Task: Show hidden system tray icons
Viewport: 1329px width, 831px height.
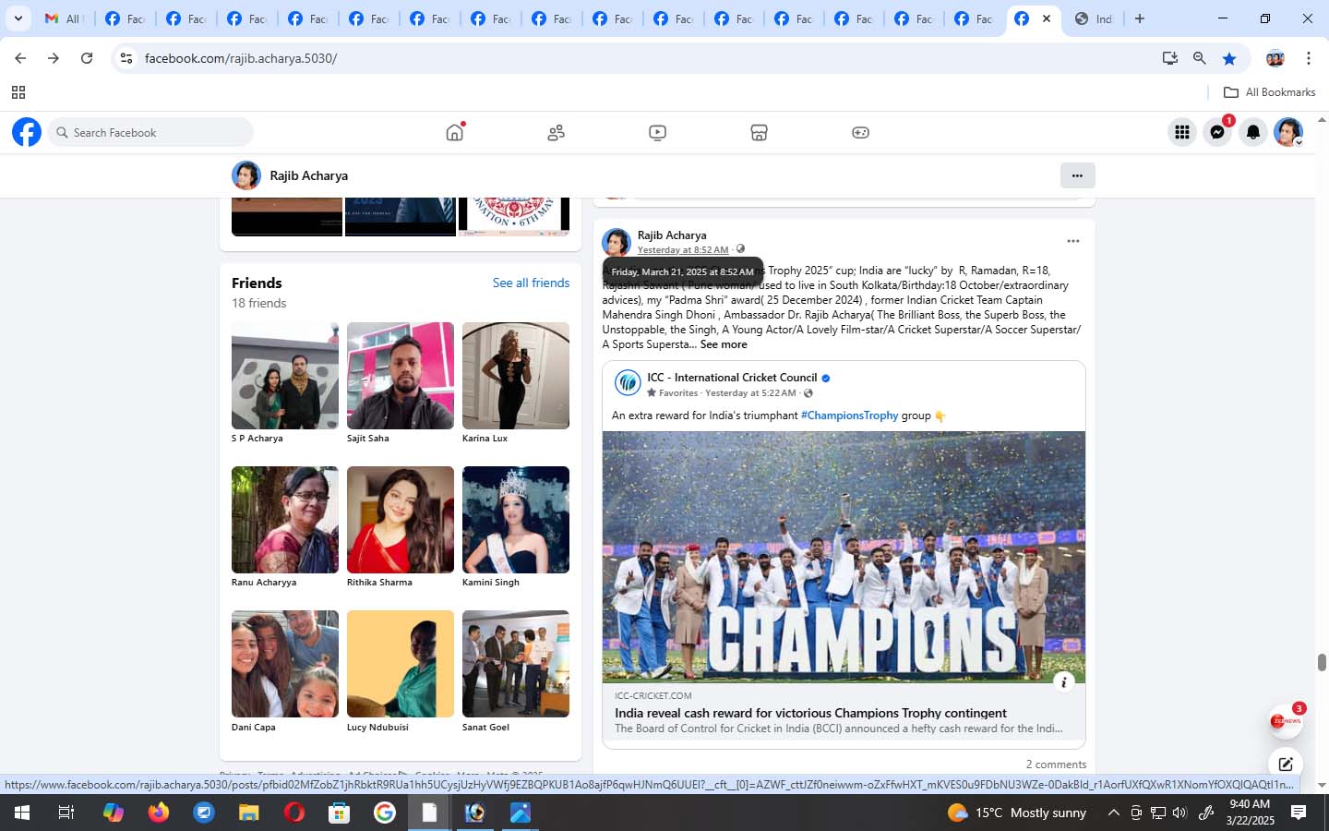Action: click(x=1113, y=813)
